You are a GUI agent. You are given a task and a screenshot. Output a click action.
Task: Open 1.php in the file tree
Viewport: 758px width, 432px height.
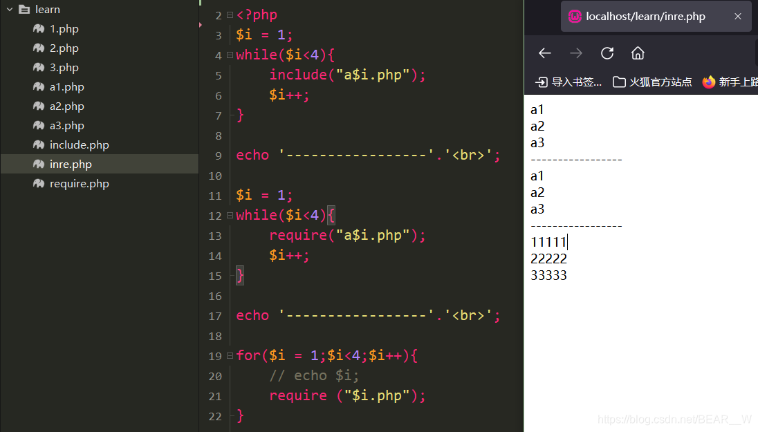click(64, 29)
